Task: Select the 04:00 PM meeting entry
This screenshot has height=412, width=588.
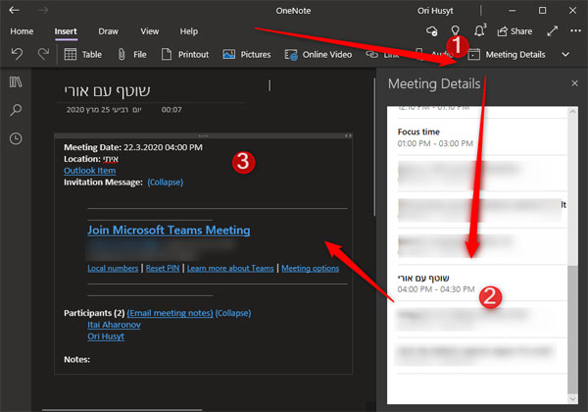Action: click(x=436, y=283)
